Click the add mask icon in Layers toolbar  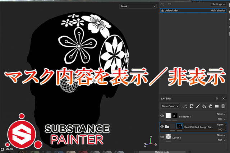point(192,106)
